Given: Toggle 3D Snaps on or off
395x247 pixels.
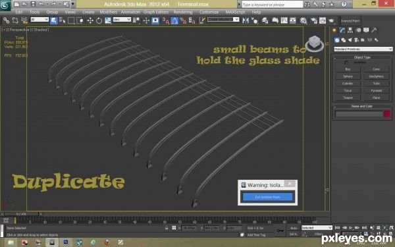Looking at the screenshot, I should 165,20.
